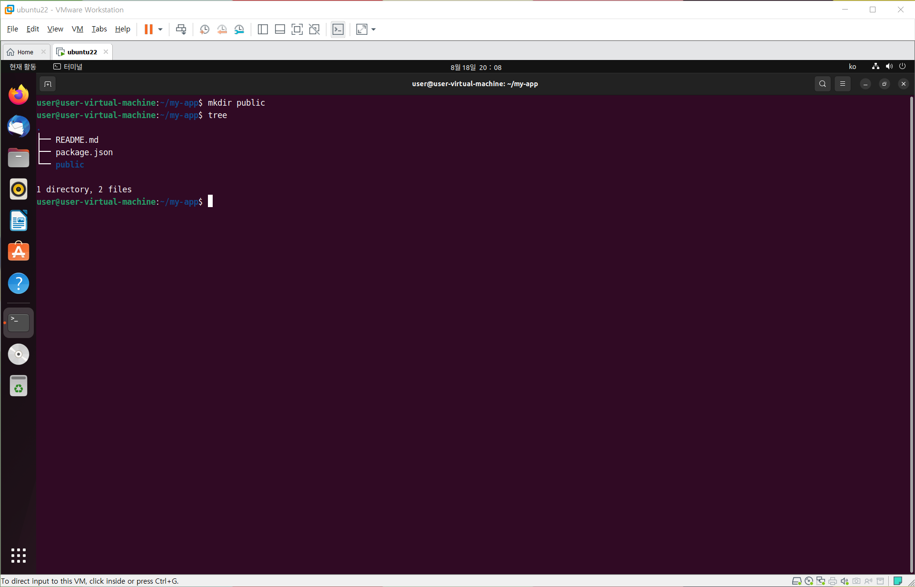Take a snapshot of this VM

(x=205, y=30)
